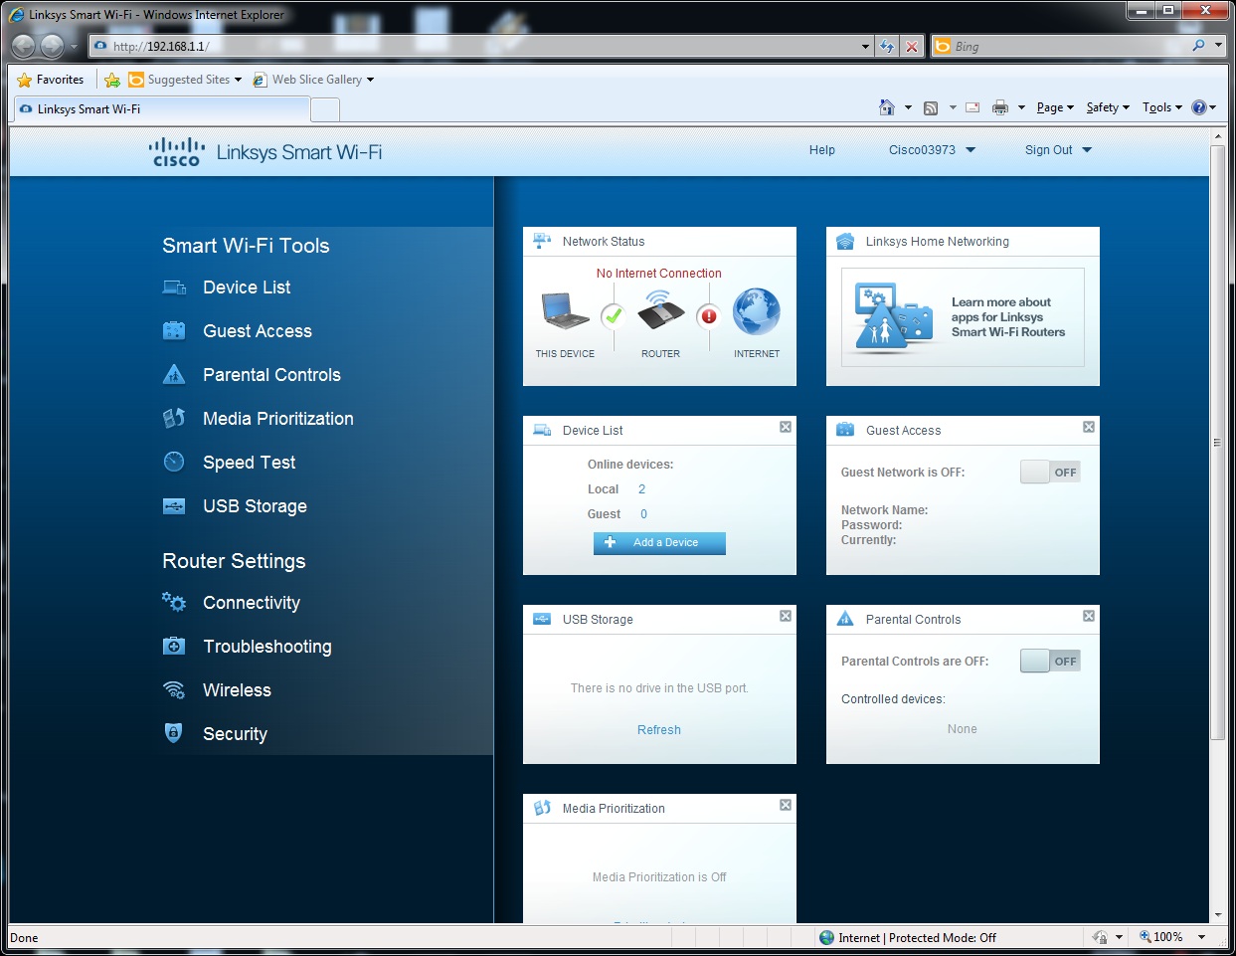The height and width of the screenshot is (956, 1236).
Task: Click the Read Mail toolbar icon
Action: (x=972, y=107)
